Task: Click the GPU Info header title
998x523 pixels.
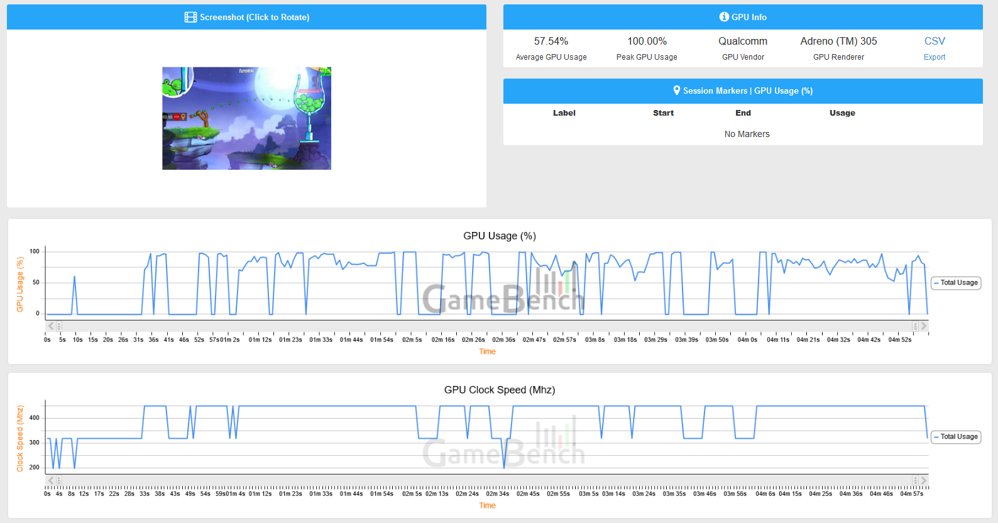Action: tap(749, 17)
